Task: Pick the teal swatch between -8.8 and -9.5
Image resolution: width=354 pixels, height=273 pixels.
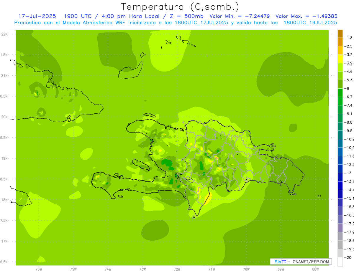Action: (x=340, y=126)
